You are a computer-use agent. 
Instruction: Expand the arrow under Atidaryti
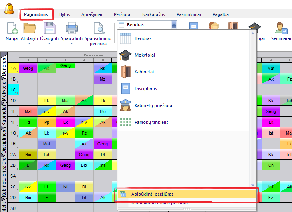[30, 44]
